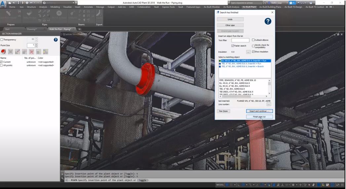Click Insert and continue button

(x=259, y=111)
